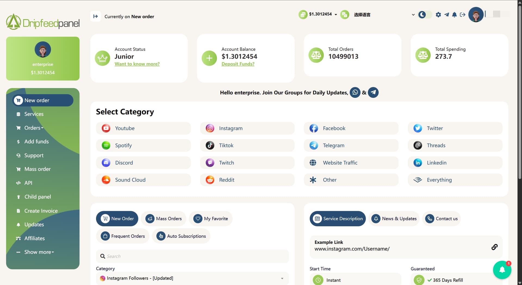
Task: Select the Threads category icon
Action: (x=418, y=145)
